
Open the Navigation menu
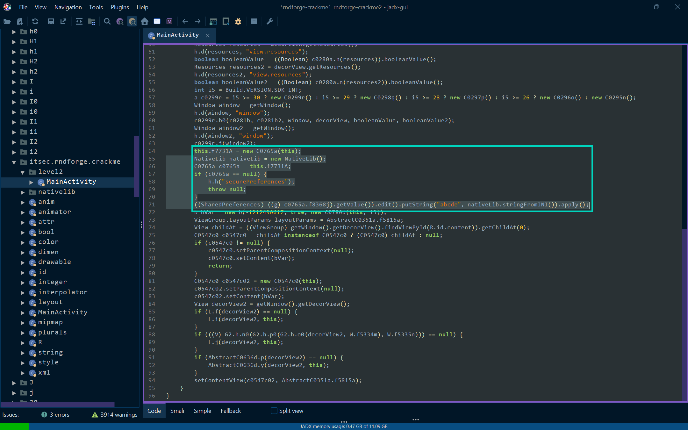[x=68, y=7]
